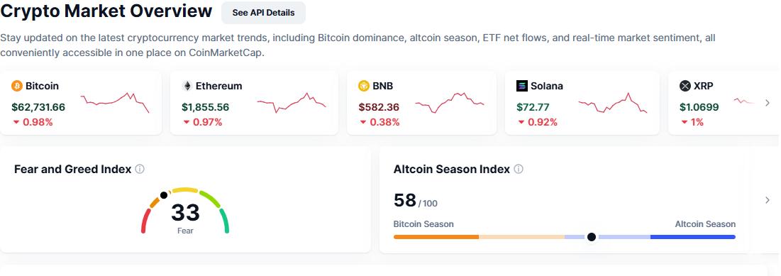Open the Bitcoin price card
Screen dimensions: 781x276
(81, 103)
